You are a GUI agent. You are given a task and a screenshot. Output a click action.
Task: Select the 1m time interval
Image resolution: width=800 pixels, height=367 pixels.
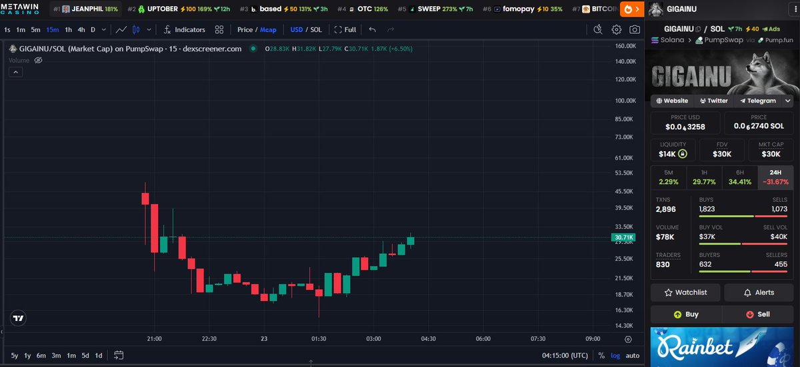(21, 29)
